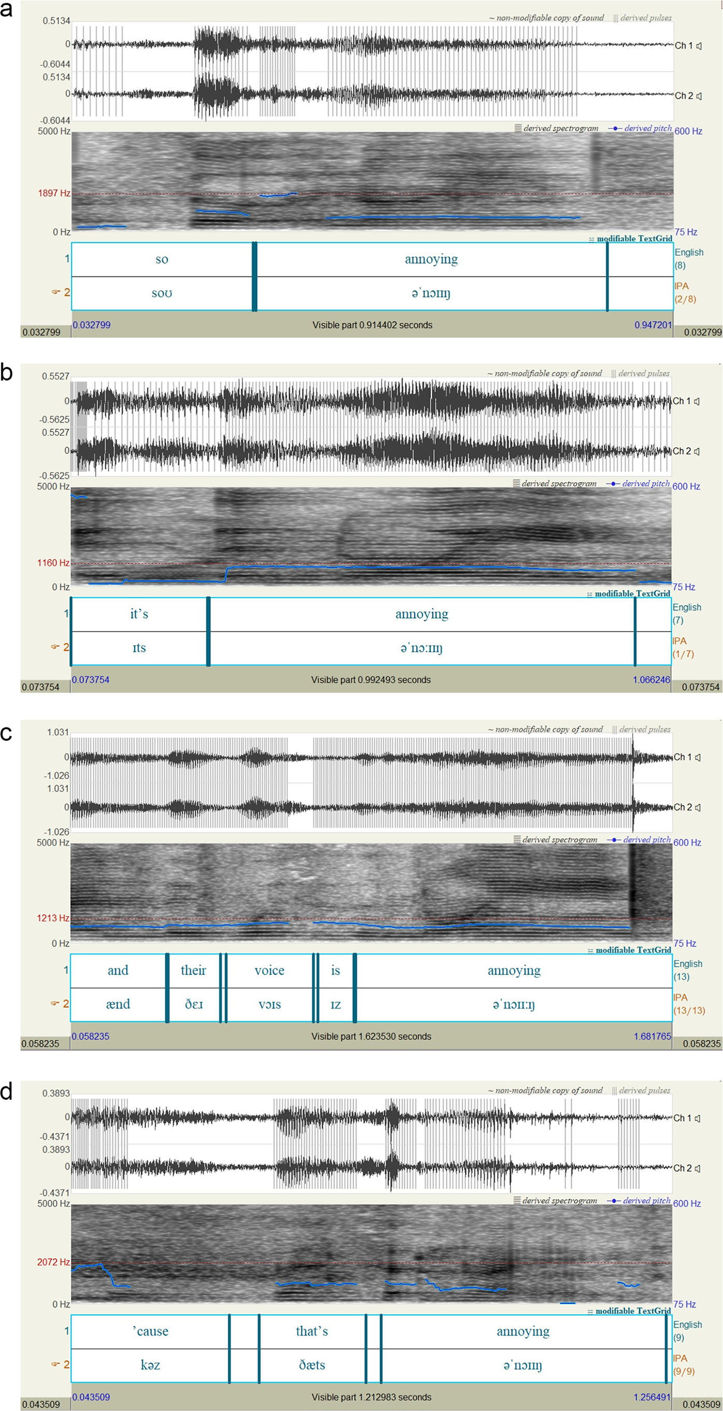Click the boundary between 'is' and 'annoying'
Image resolution: width=723 pixels, height=1411 pixels.
tap(355, 988)
